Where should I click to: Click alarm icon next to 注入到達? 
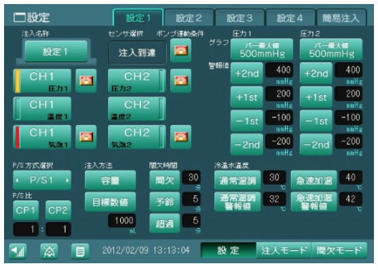pos(181,51)
